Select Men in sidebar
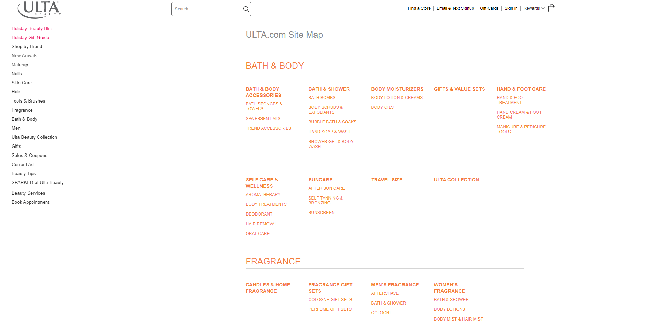650x323 pixels. point(16,128)
